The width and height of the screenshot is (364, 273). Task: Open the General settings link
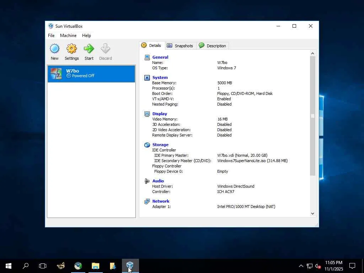pos(160,57)
